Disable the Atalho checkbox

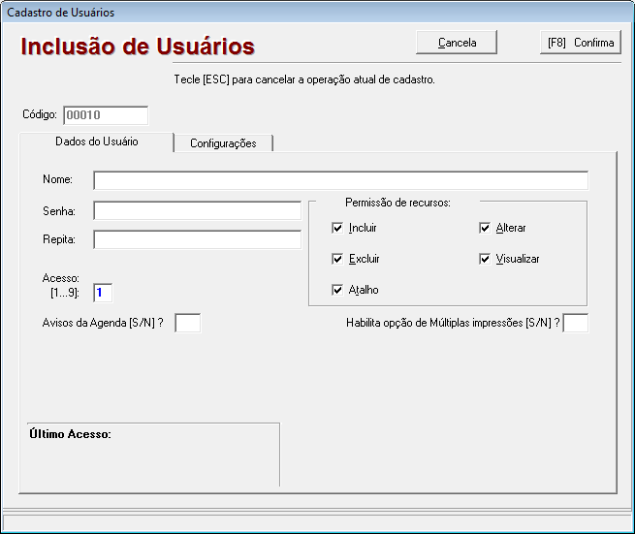(337, 291)
